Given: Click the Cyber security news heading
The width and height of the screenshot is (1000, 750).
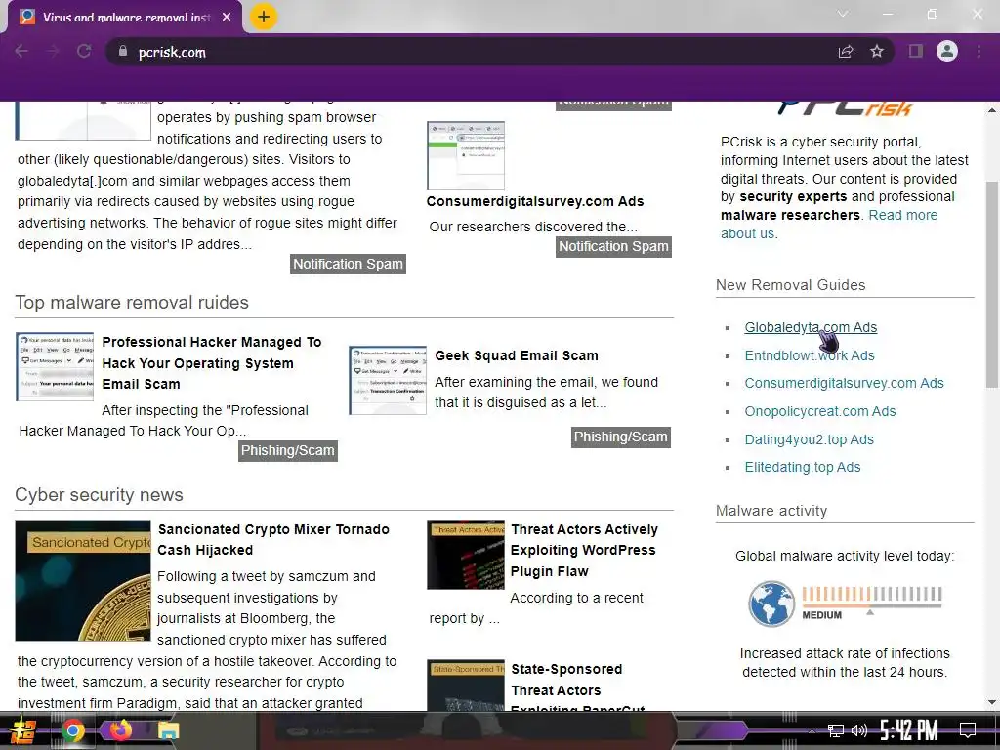Looking at the screenshot, I should [99, 495].
